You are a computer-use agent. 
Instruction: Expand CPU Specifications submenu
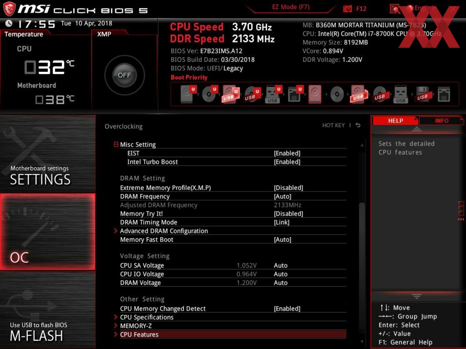tap(147, 317)
